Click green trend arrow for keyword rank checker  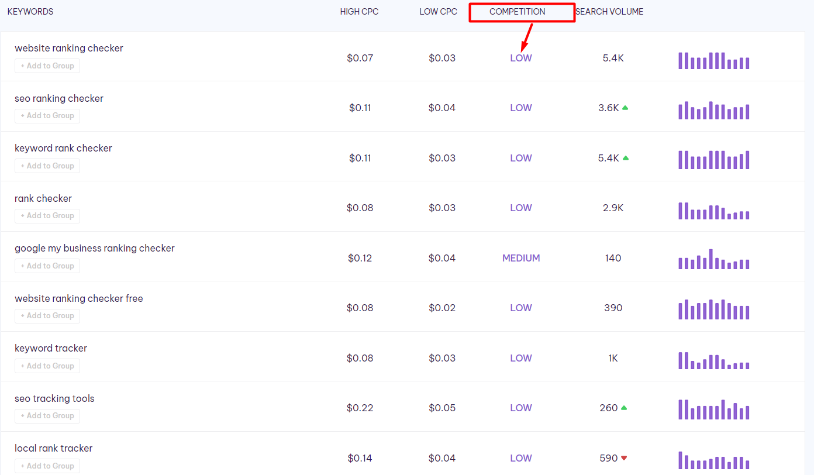pos(625,158)
